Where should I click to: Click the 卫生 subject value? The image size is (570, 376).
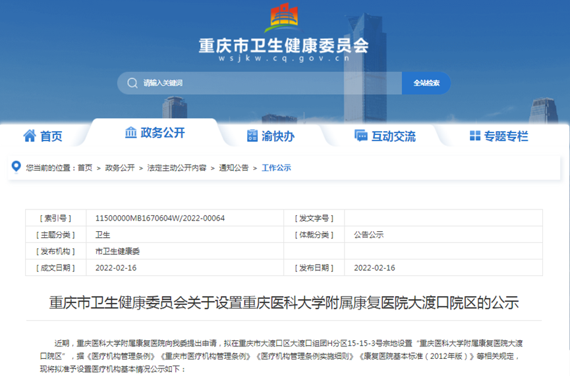(103, 234)
